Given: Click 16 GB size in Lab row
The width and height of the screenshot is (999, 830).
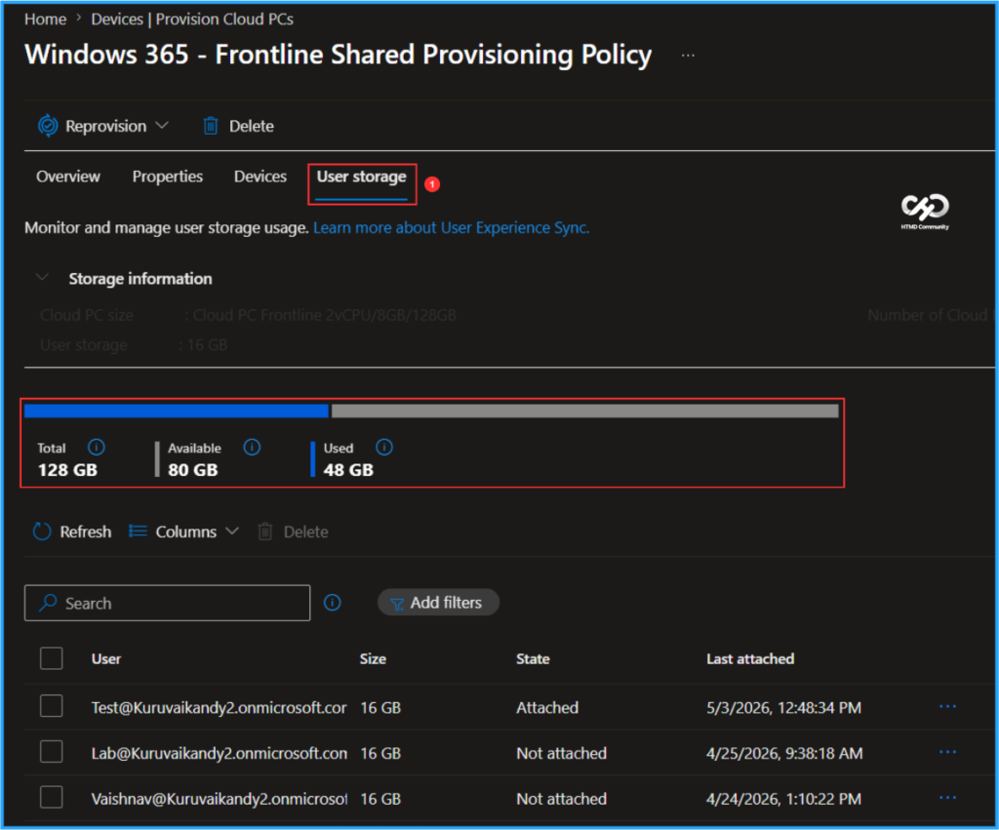Looking at the screenshot, I should (380, 754).
